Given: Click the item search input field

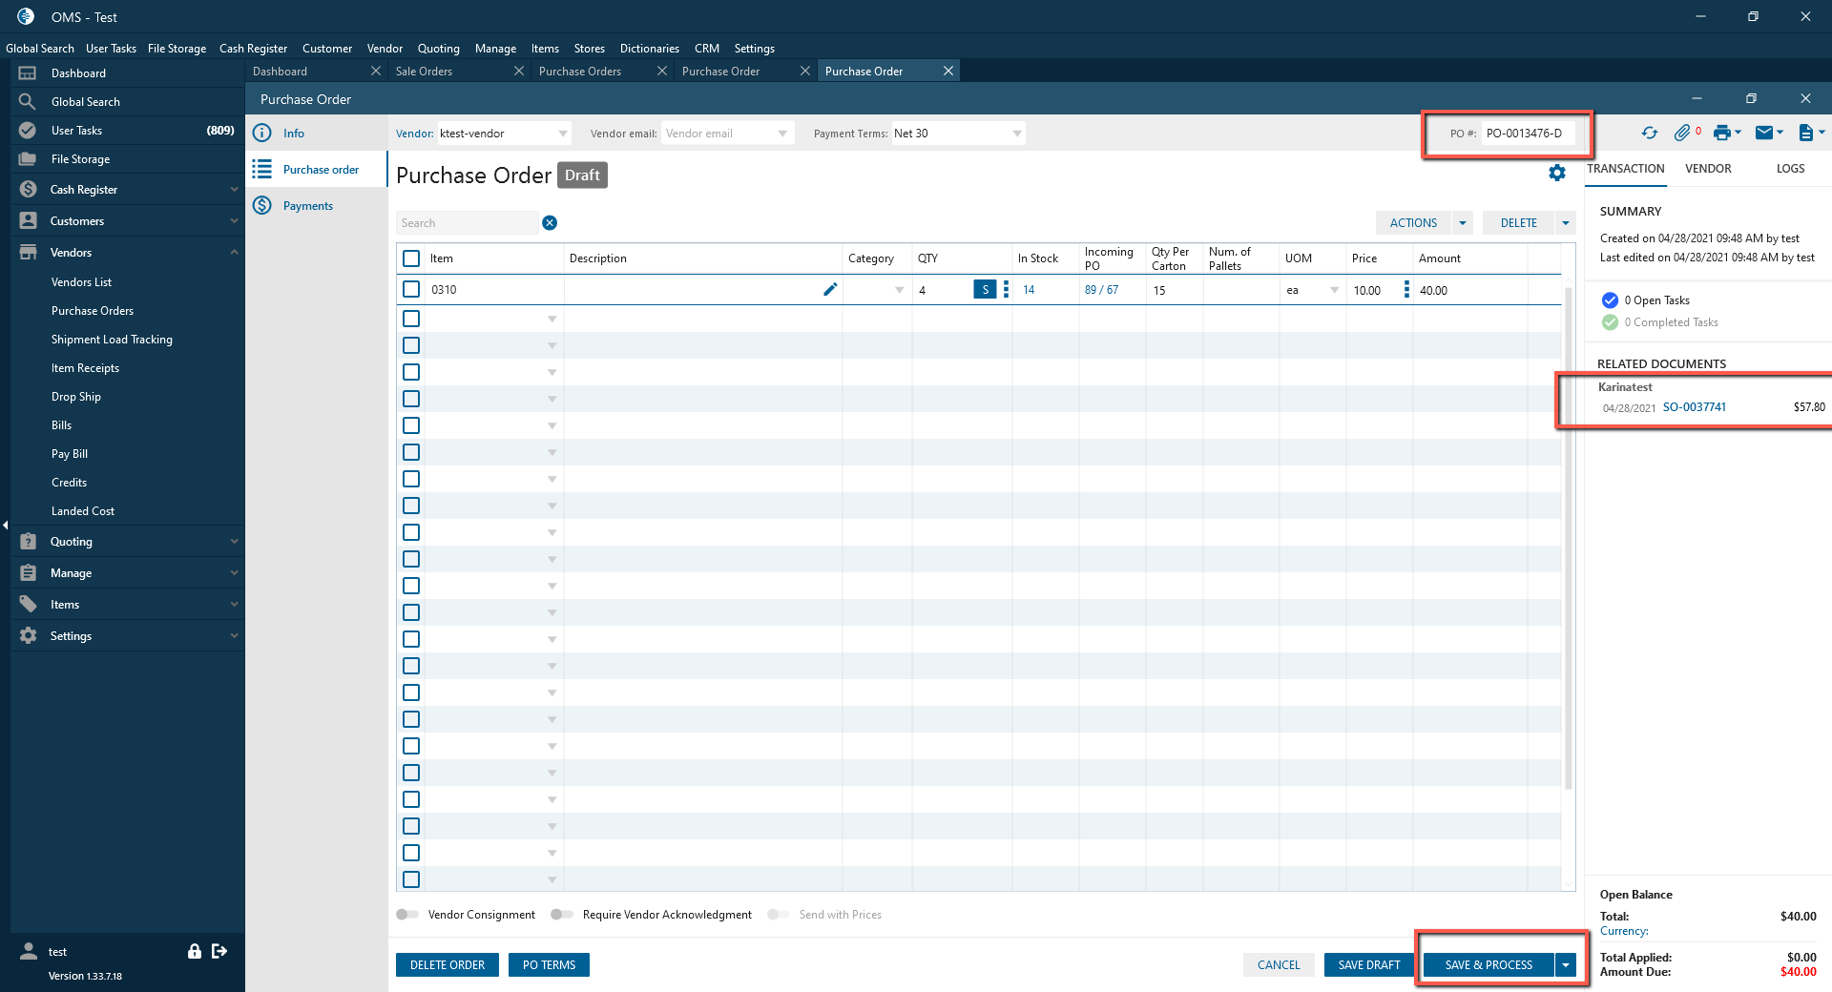Looking at the screenshot, I should click(468, 223).
